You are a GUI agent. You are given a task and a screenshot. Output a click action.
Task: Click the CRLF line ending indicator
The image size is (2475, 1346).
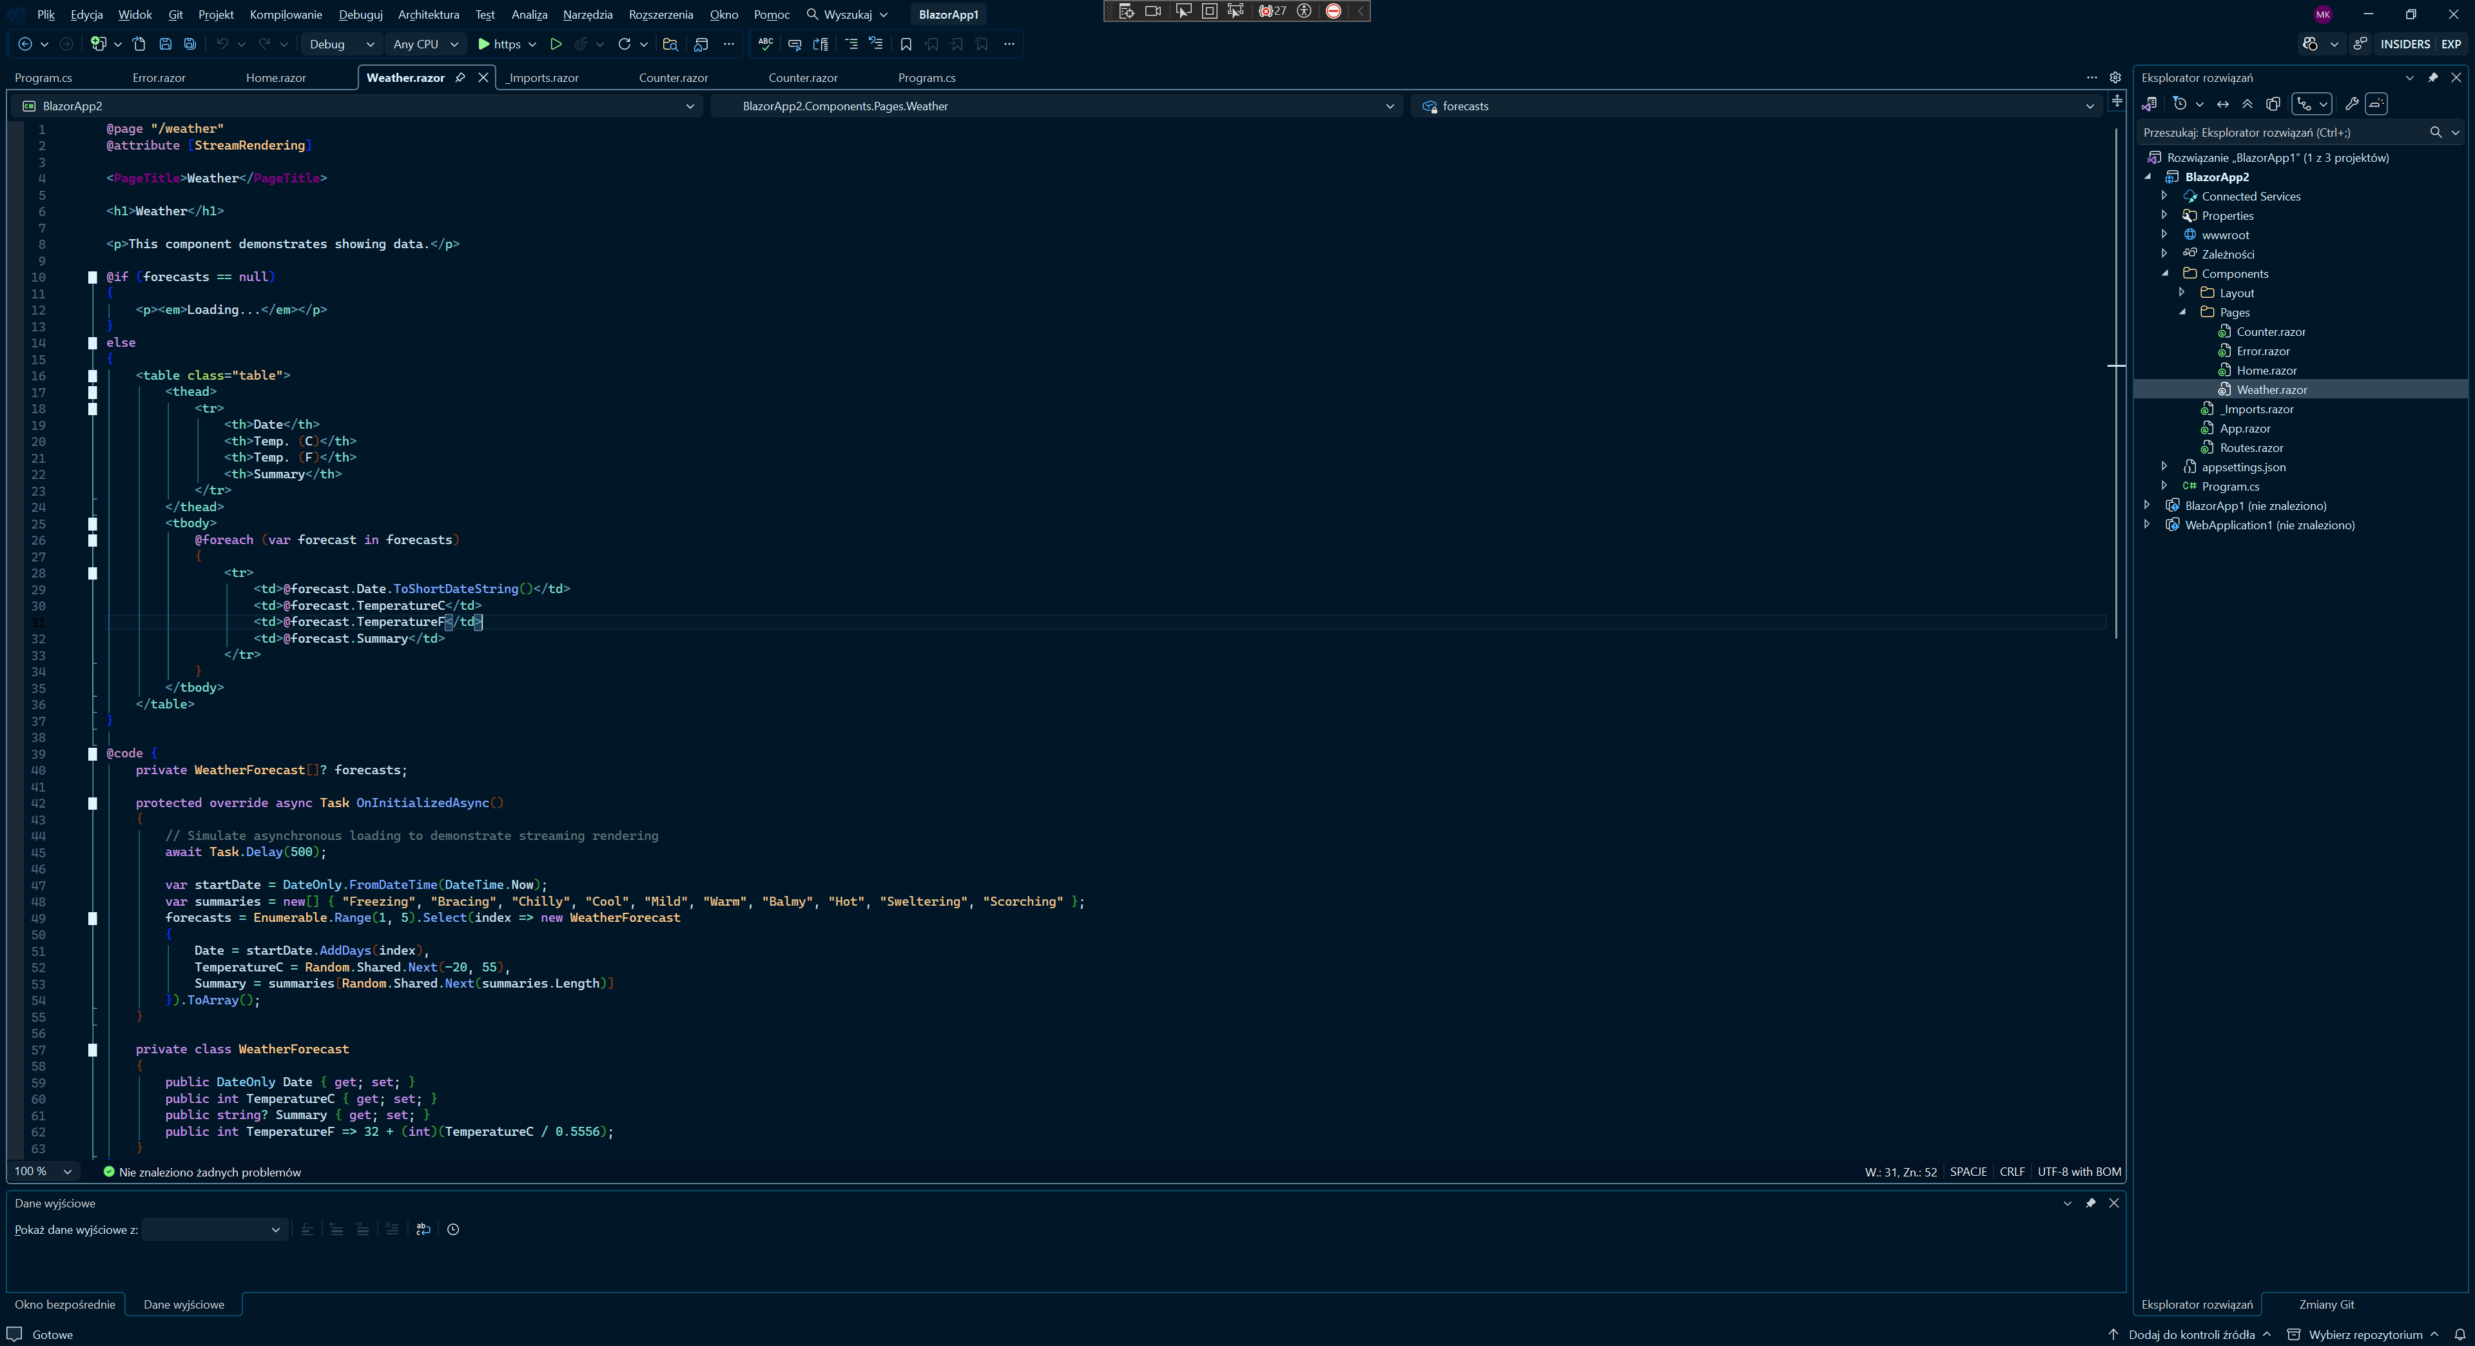(2012, 1172)
